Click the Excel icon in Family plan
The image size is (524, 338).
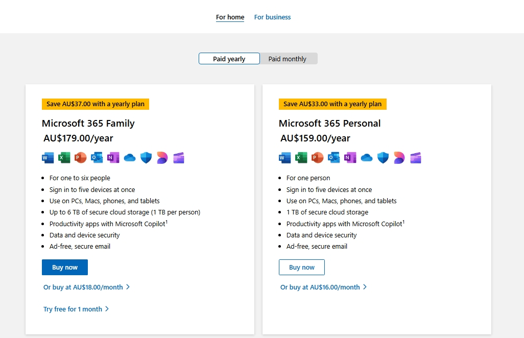64,158
